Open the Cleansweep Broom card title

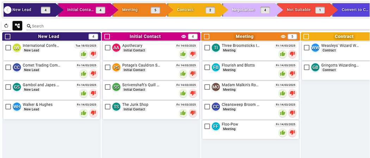pos(240,105)
